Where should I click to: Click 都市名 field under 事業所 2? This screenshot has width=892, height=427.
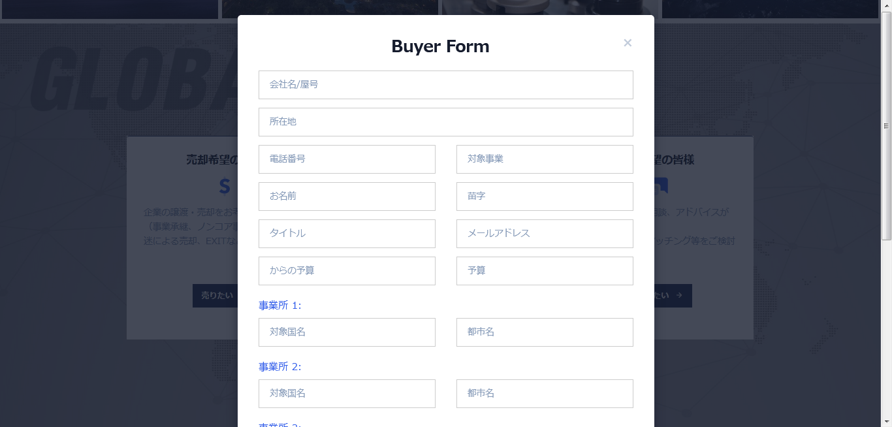[545, 394]
